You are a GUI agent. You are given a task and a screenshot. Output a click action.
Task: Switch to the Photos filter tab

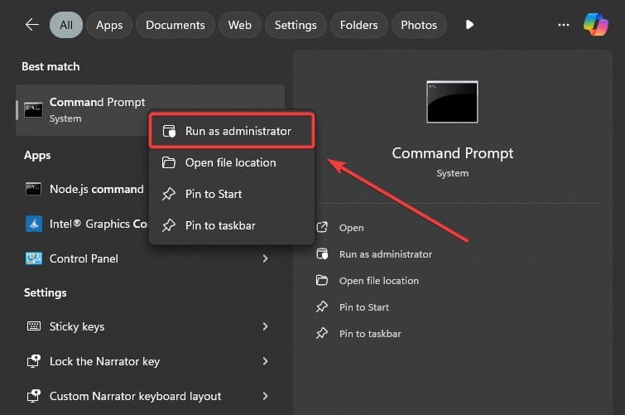(x=419, y=25)
